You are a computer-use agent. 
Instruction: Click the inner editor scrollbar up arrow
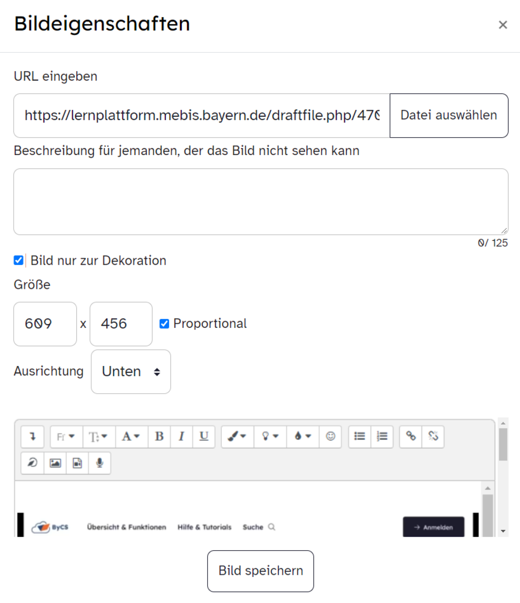click(488, 488)
